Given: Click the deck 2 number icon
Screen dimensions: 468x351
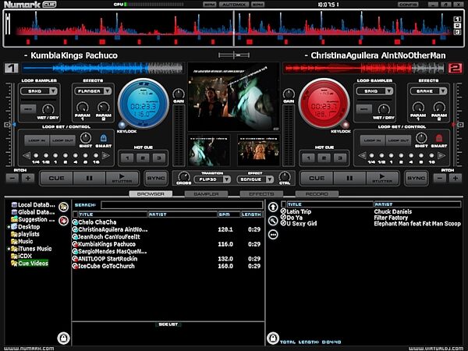Looking at the screenshot, I should pos(455,68).
